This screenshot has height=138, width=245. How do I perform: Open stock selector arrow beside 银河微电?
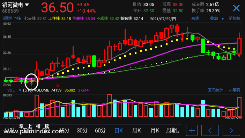27,5
